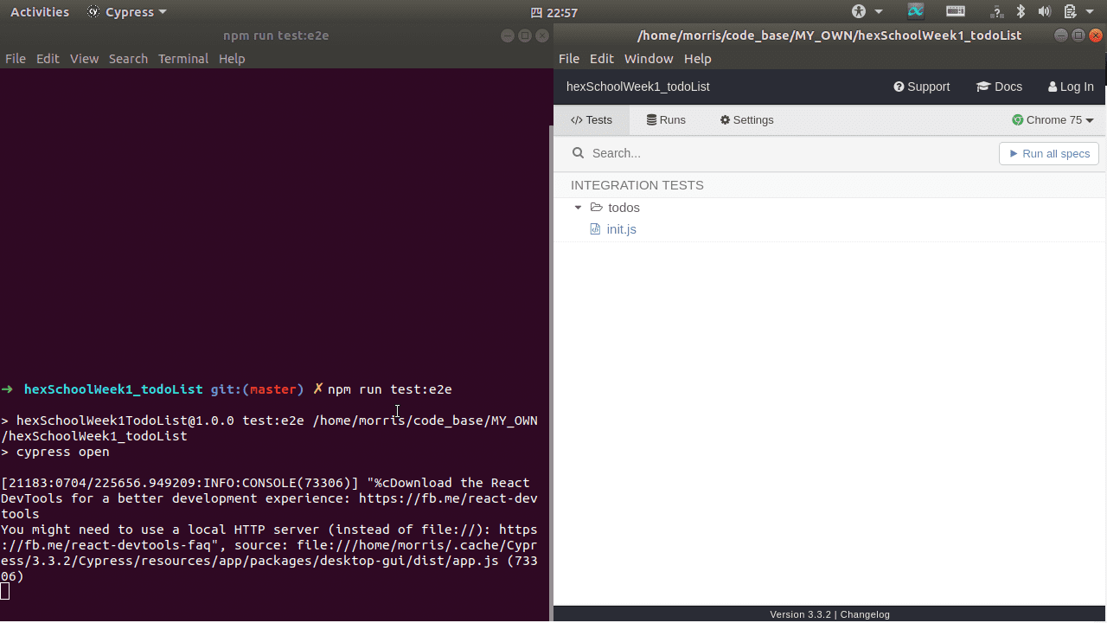The width and height of the screenshot is (1107, 623).
Task: Maximize the Cypress window
Action: pyautogui.click(x=1078, y=35)
